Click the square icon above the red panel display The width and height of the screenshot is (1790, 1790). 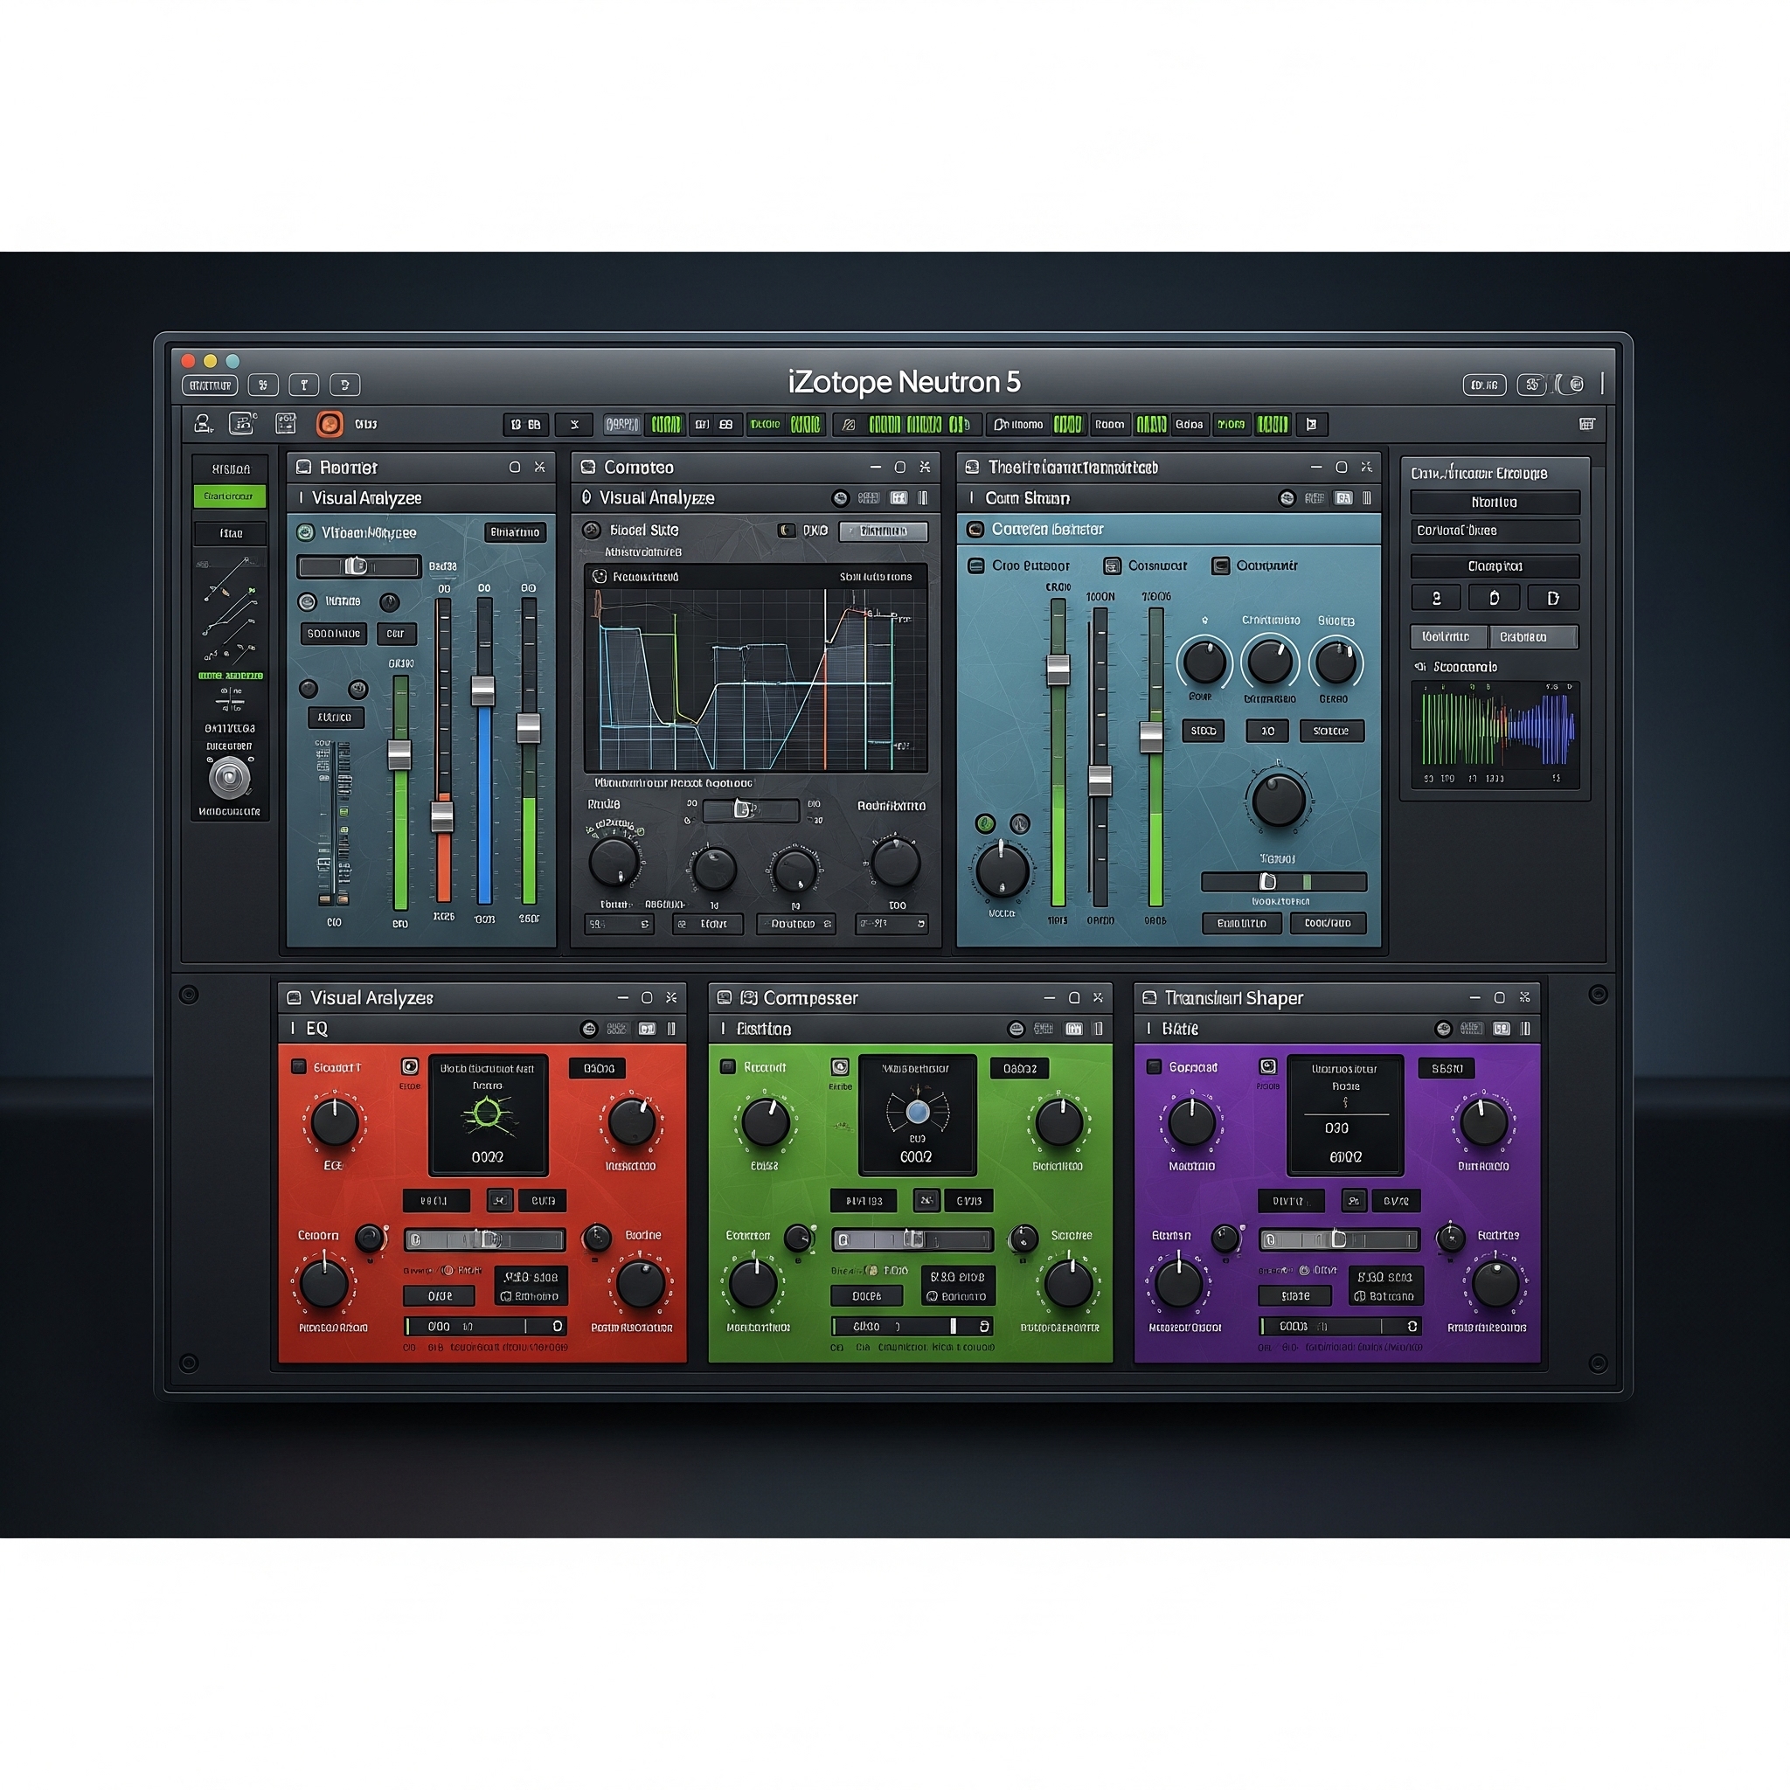(410, 1066)
